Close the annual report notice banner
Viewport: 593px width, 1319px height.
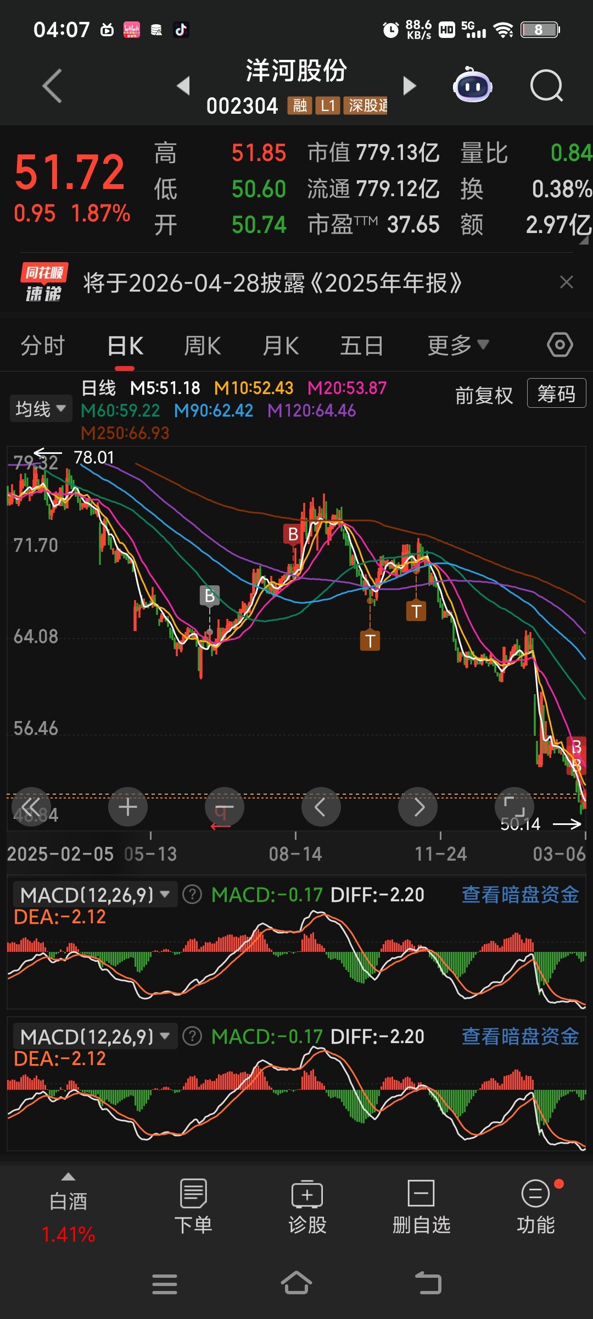click(566, 282)
